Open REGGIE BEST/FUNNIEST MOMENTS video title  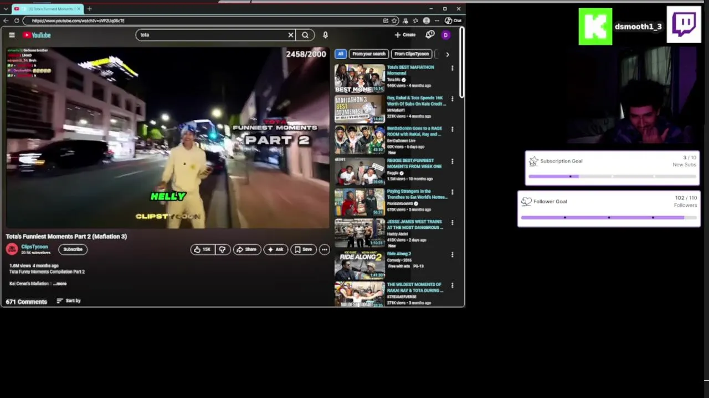pos(414,163)
